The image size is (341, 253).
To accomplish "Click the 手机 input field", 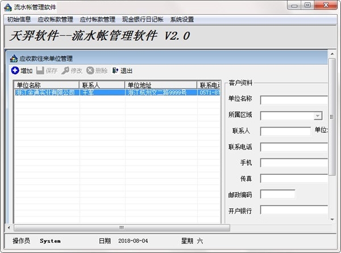I will tap(294, 163).
